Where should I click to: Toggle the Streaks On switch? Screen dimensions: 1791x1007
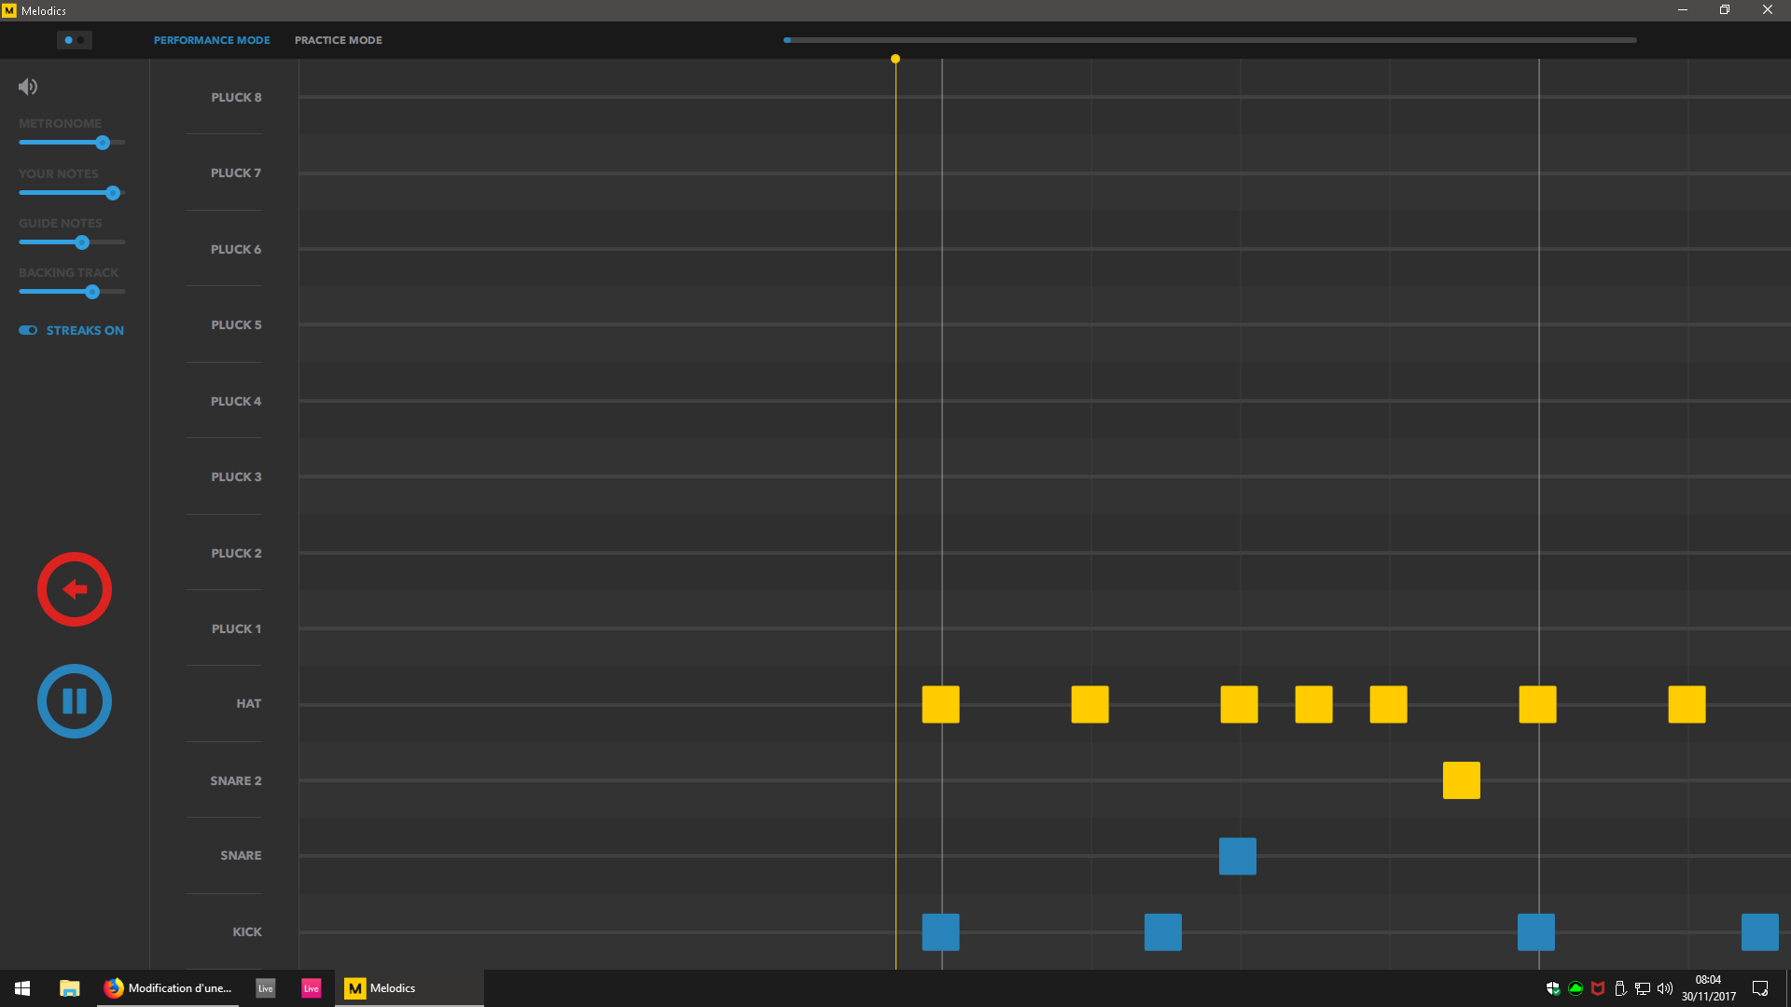28,330
